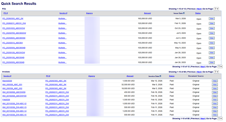
Task: Sort POs table by Amount header
Action: pos(147,13)
